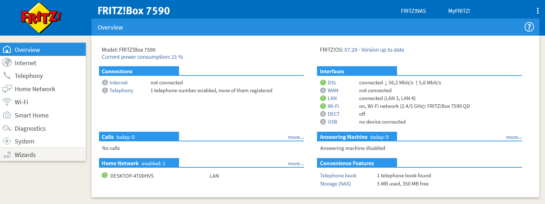The image size is (545, 204).
Task: Click the Internet globe icon in sidebar
Action: (7, 63)
